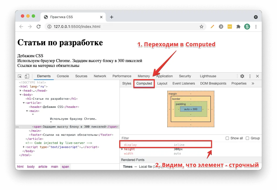The width and height of the screenshot is (277, 190).
Task: Open the Event Listeners tab
Action: coord(184,83)
